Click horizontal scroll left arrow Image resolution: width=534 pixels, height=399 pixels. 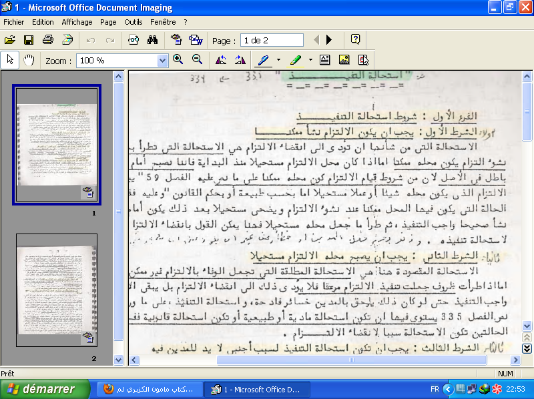pyautogui.click(x=134, y=360)
